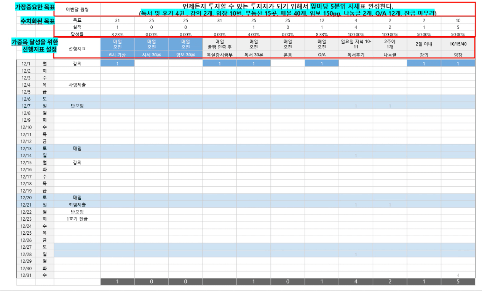This screenshot has width=482, height=291.
Task: Select the '2일 이내' cell
Action: [x=424, y=44]
